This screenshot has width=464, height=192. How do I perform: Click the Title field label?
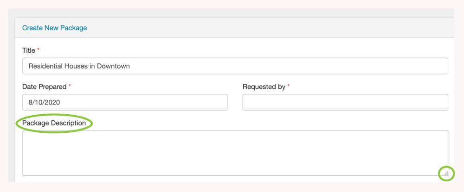pyautogui.click(x=29, y=50)
